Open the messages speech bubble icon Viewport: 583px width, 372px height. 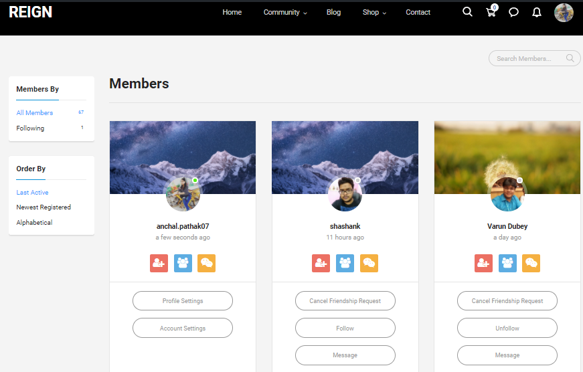(513, 13)
